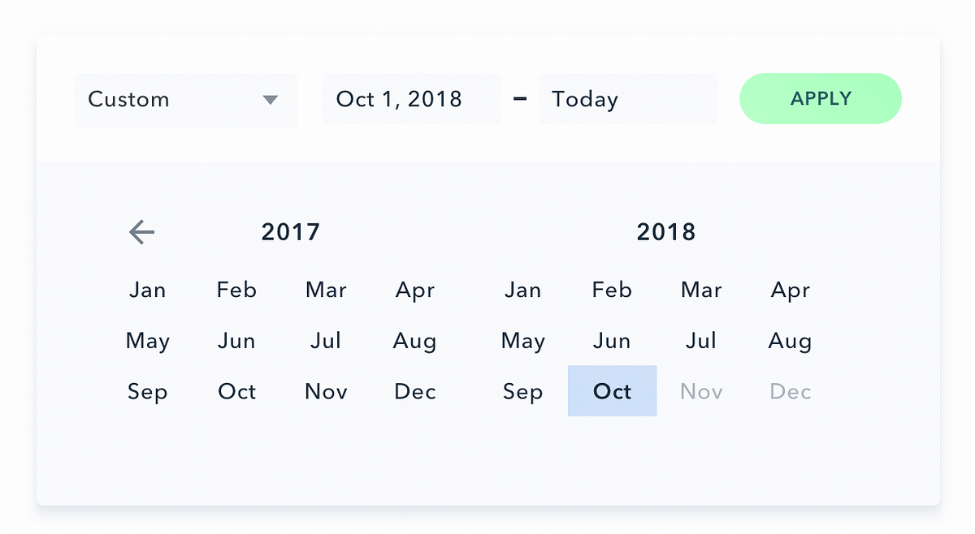Image resolution: width=975 pixels, height=534 pixels.
Task: Expand the dropdown chevron next to Custom
Action: [271, 99]
